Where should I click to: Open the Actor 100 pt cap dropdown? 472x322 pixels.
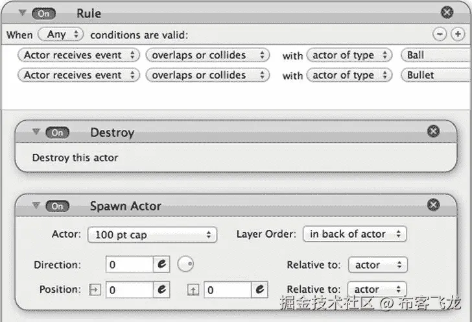tap(152, 235)
